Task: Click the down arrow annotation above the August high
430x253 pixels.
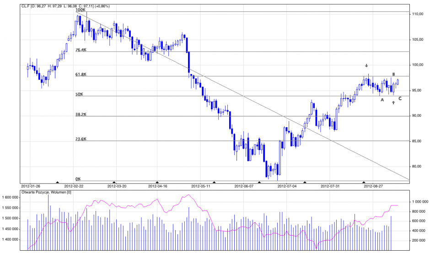Action: click(x=366, y=66)
